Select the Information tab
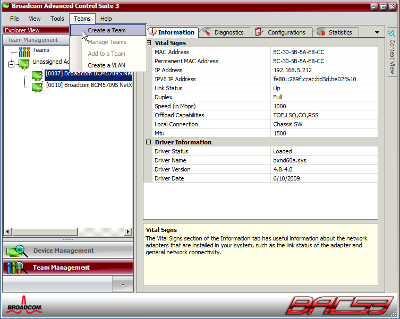 [173, 32]
